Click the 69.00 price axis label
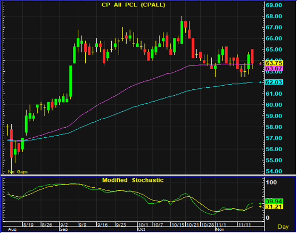 (x=274, y=5)
